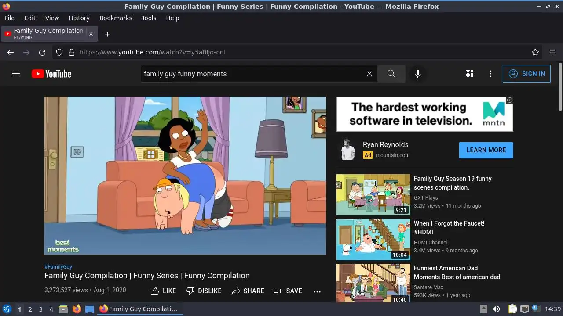Open YouTube settings three-dot menu

(490, 74)
